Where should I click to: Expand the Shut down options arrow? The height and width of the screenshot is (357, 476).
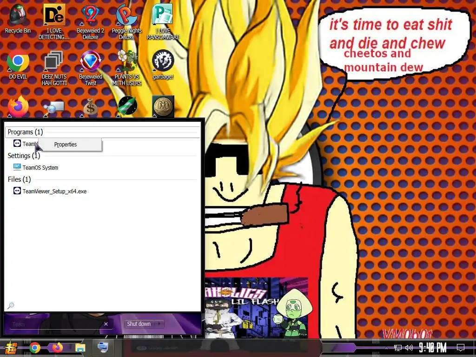click(x=159, y=324)
